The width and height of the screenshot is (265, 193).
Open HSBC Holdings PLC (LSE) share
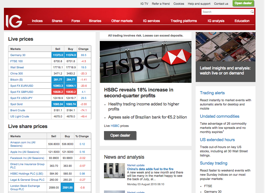pyautogui.click(x=27, y=173)
